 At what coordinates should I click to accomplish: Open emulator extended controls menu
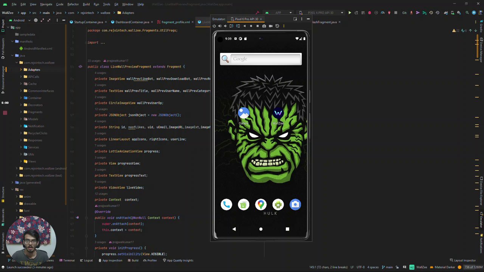[x=284, y=26]
